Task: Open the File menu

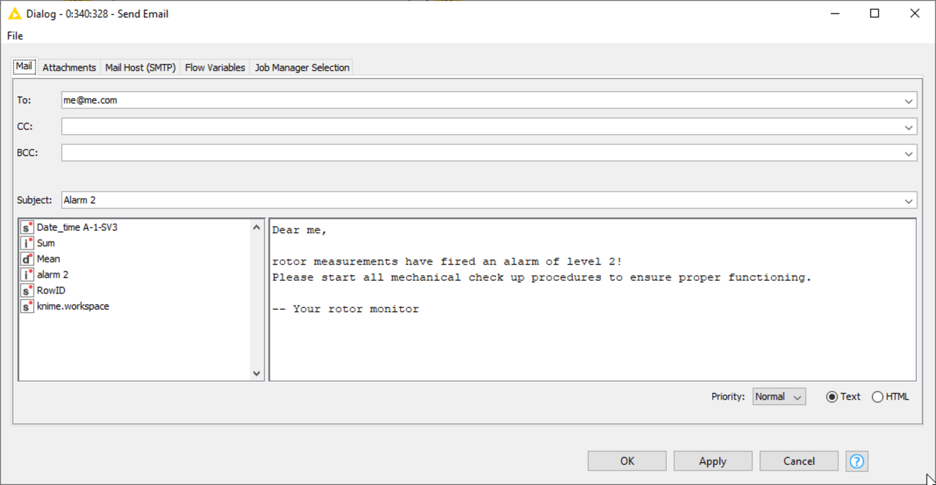Action: point(15,36)
